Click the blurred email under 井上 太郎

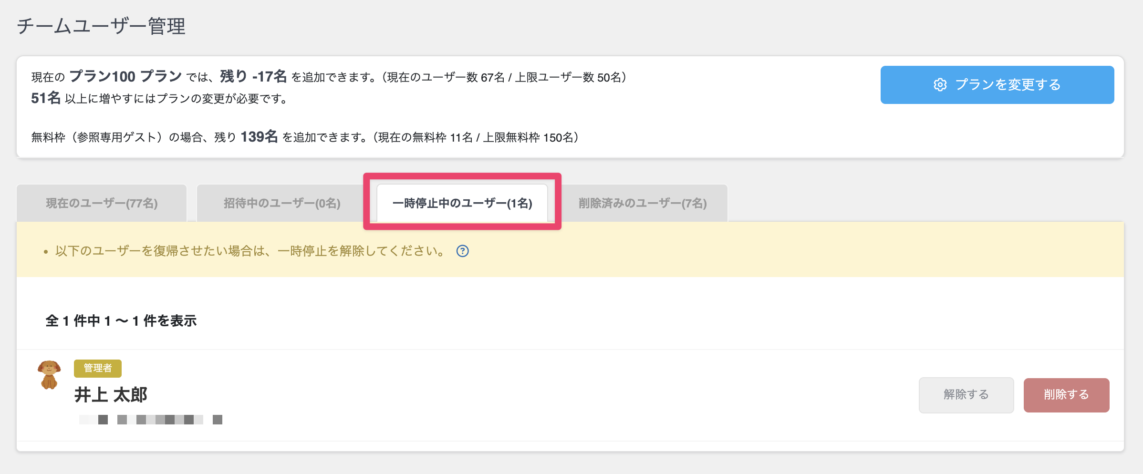coord(150,420)
